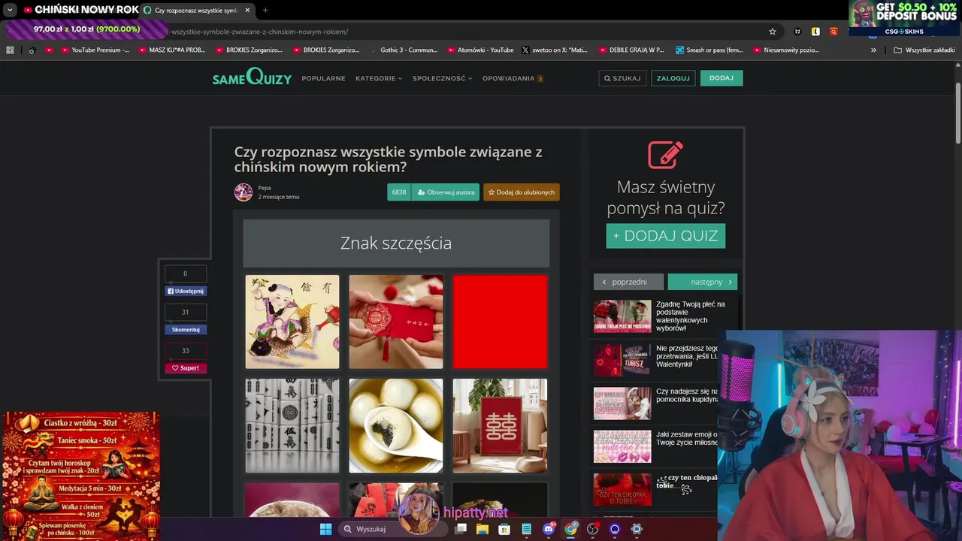Expand the KATEGORIE menu

(379, 78)
